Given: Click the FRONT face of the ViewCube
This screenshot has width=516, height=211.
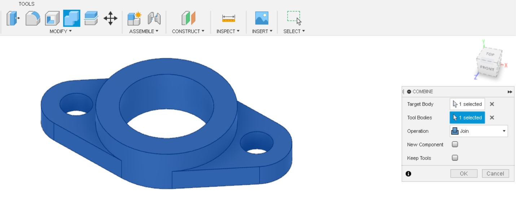Looking at the screenshot, I should tap(487, 68).
